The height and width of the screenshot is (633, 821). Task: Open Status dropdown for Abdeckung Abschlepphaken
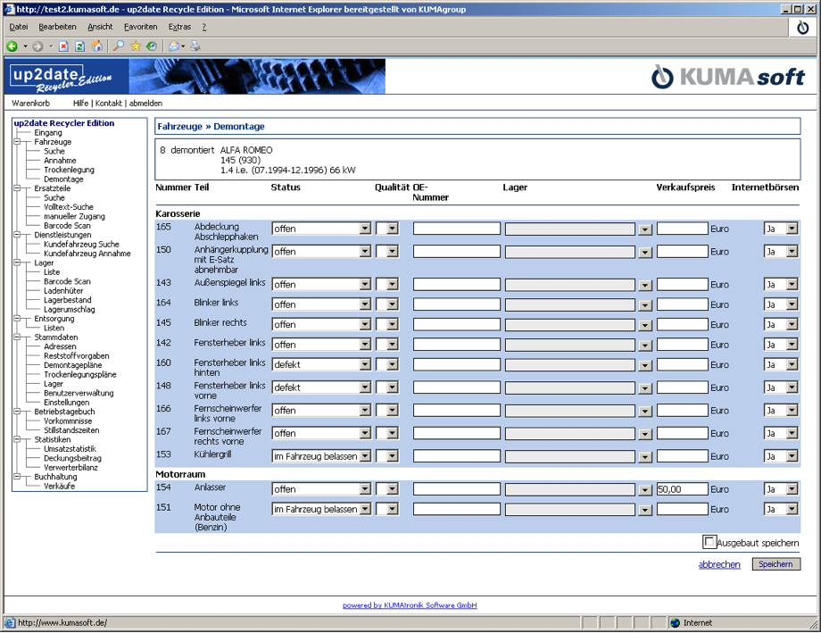[x=365, y=229]
